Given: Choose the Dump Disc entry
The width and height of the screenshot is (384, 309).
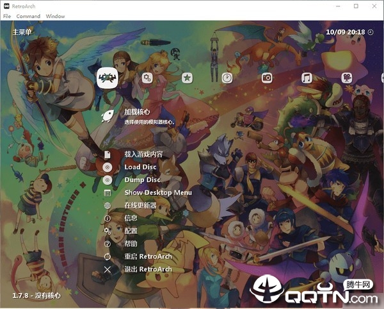Looking at the screenshot, I should click(142, 180).
